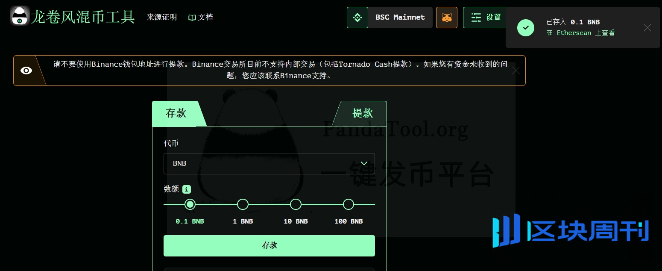Click the green success checkmark icon
Image resolution: width=662 pixels, height=271 pixels.
(x=525, y=27)
